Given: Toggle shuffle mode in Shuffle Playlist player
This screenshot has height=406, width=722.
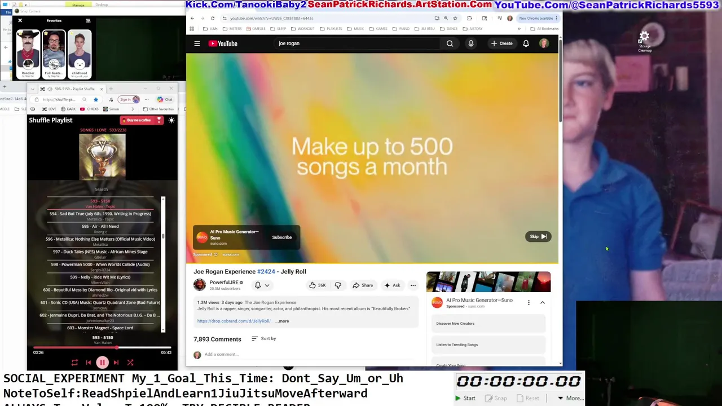Looking at the screenshot, I should tap(130, 363).
